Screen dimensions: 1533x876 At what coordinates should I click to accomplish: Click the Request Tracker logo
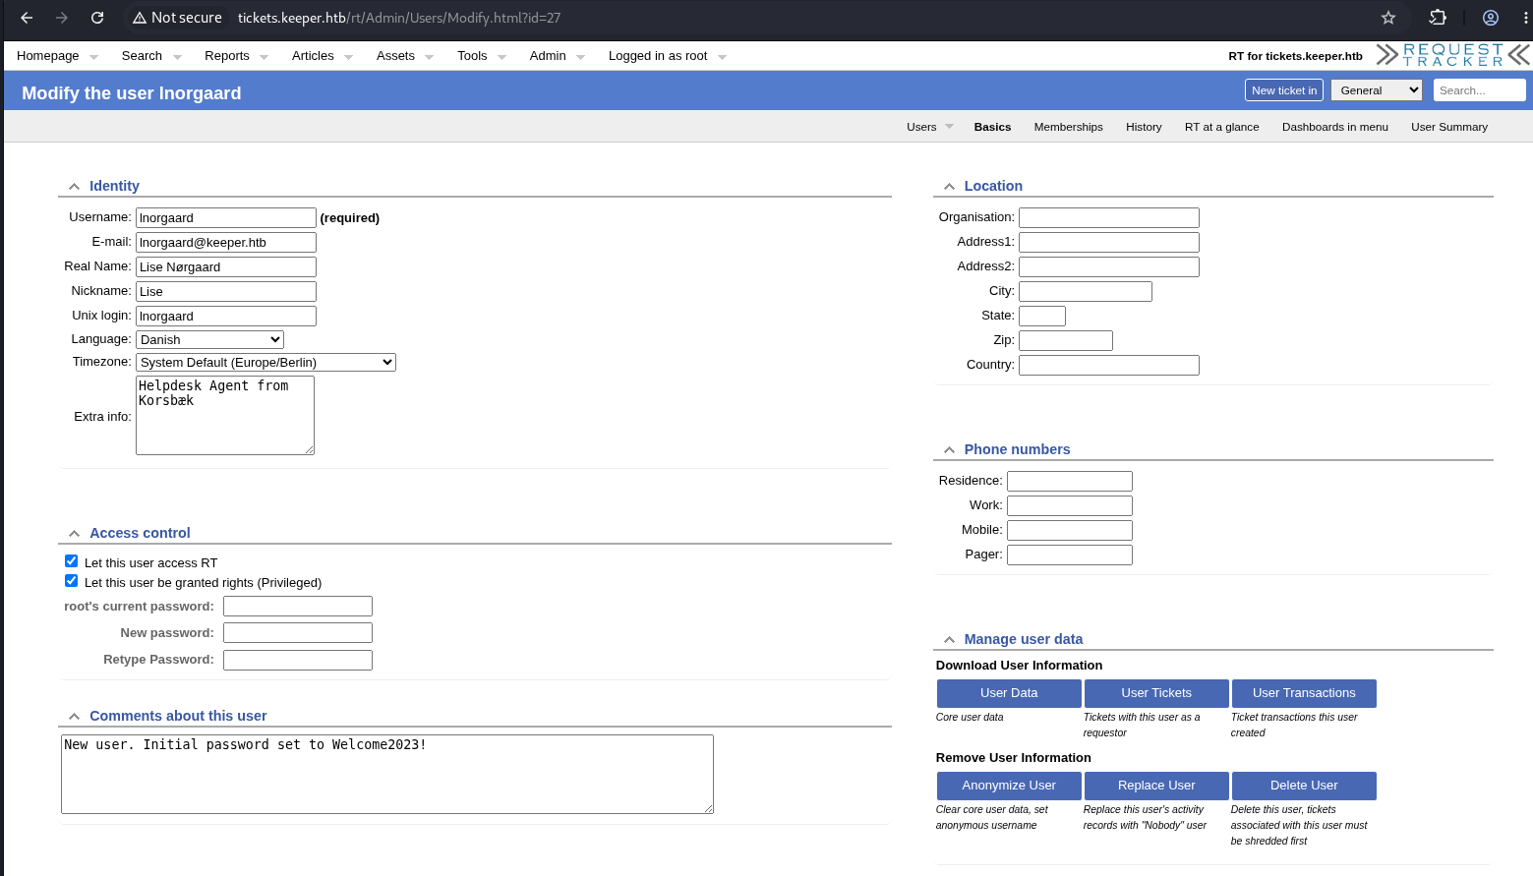1452,55
